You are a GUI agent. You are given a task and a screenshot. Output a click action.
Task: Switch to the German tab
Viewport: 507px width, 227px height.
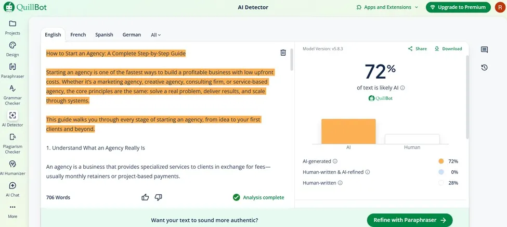[132, 35]
